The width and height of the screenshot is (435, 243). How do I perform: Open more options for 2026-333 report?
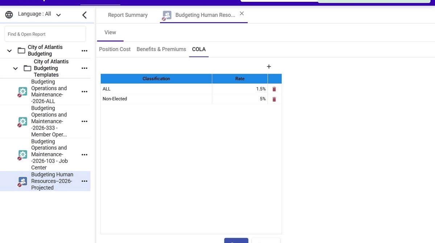(x=84, y=121)
